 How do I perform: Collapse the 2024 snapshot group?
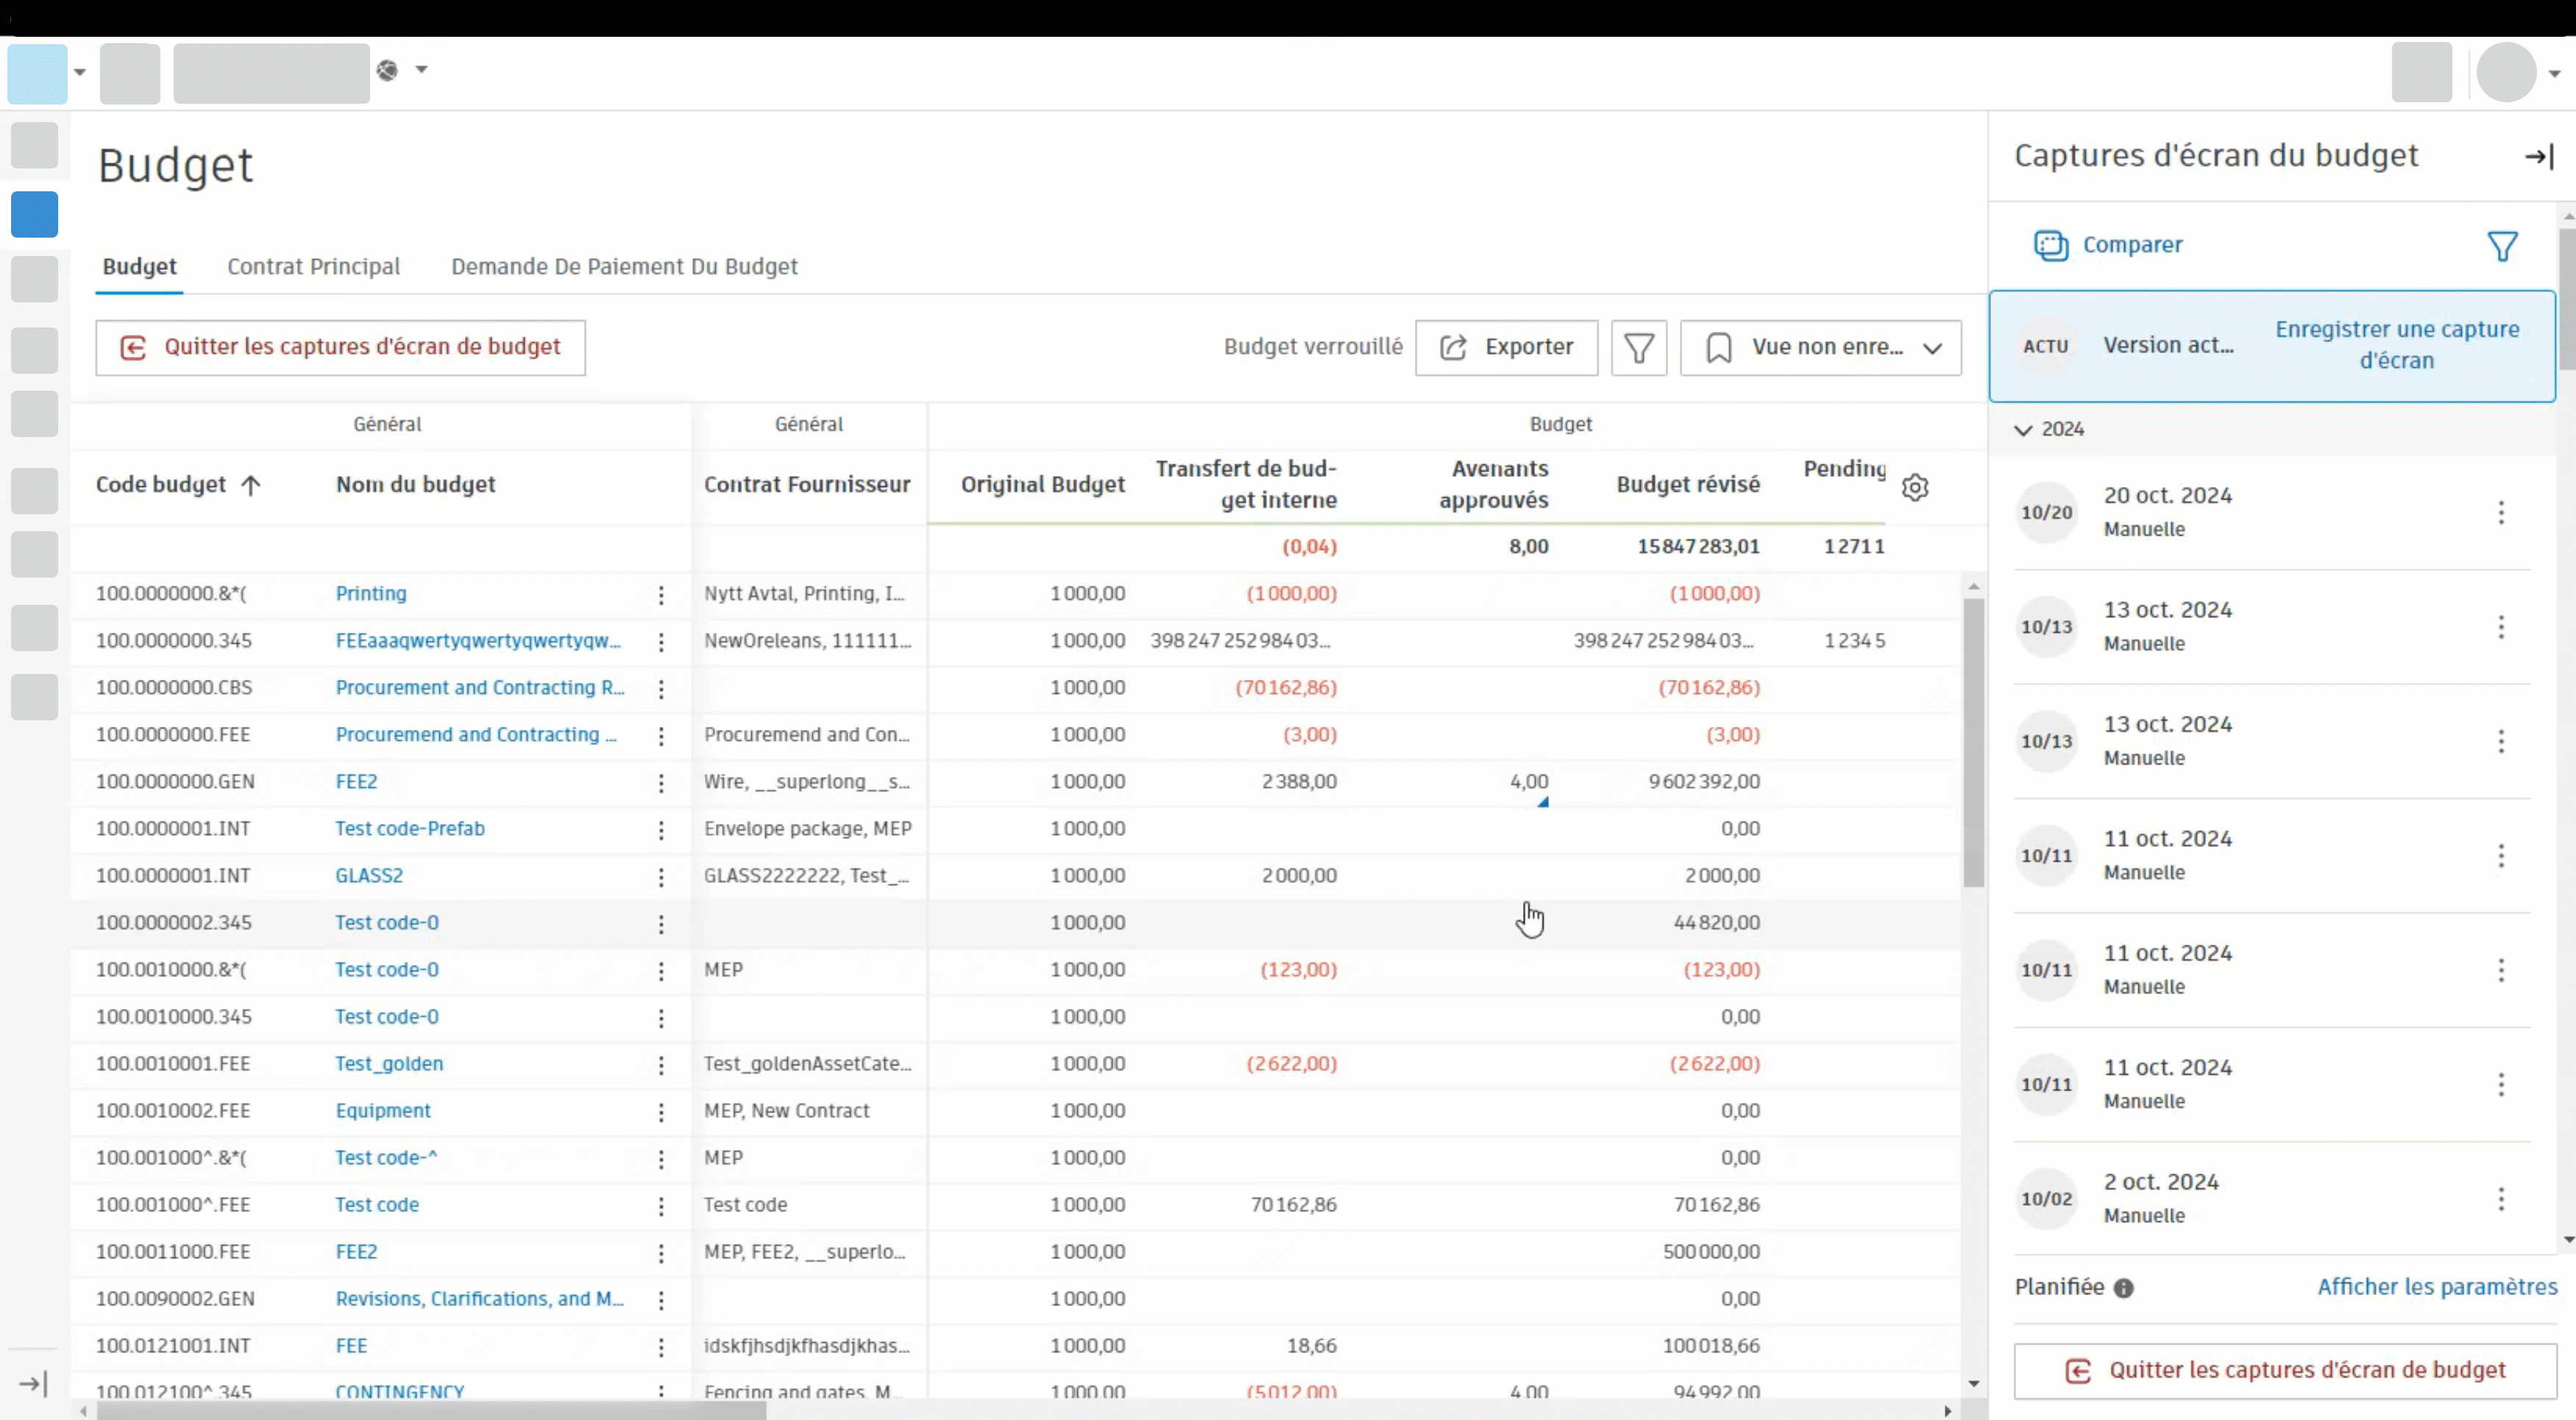(2024, 429)
